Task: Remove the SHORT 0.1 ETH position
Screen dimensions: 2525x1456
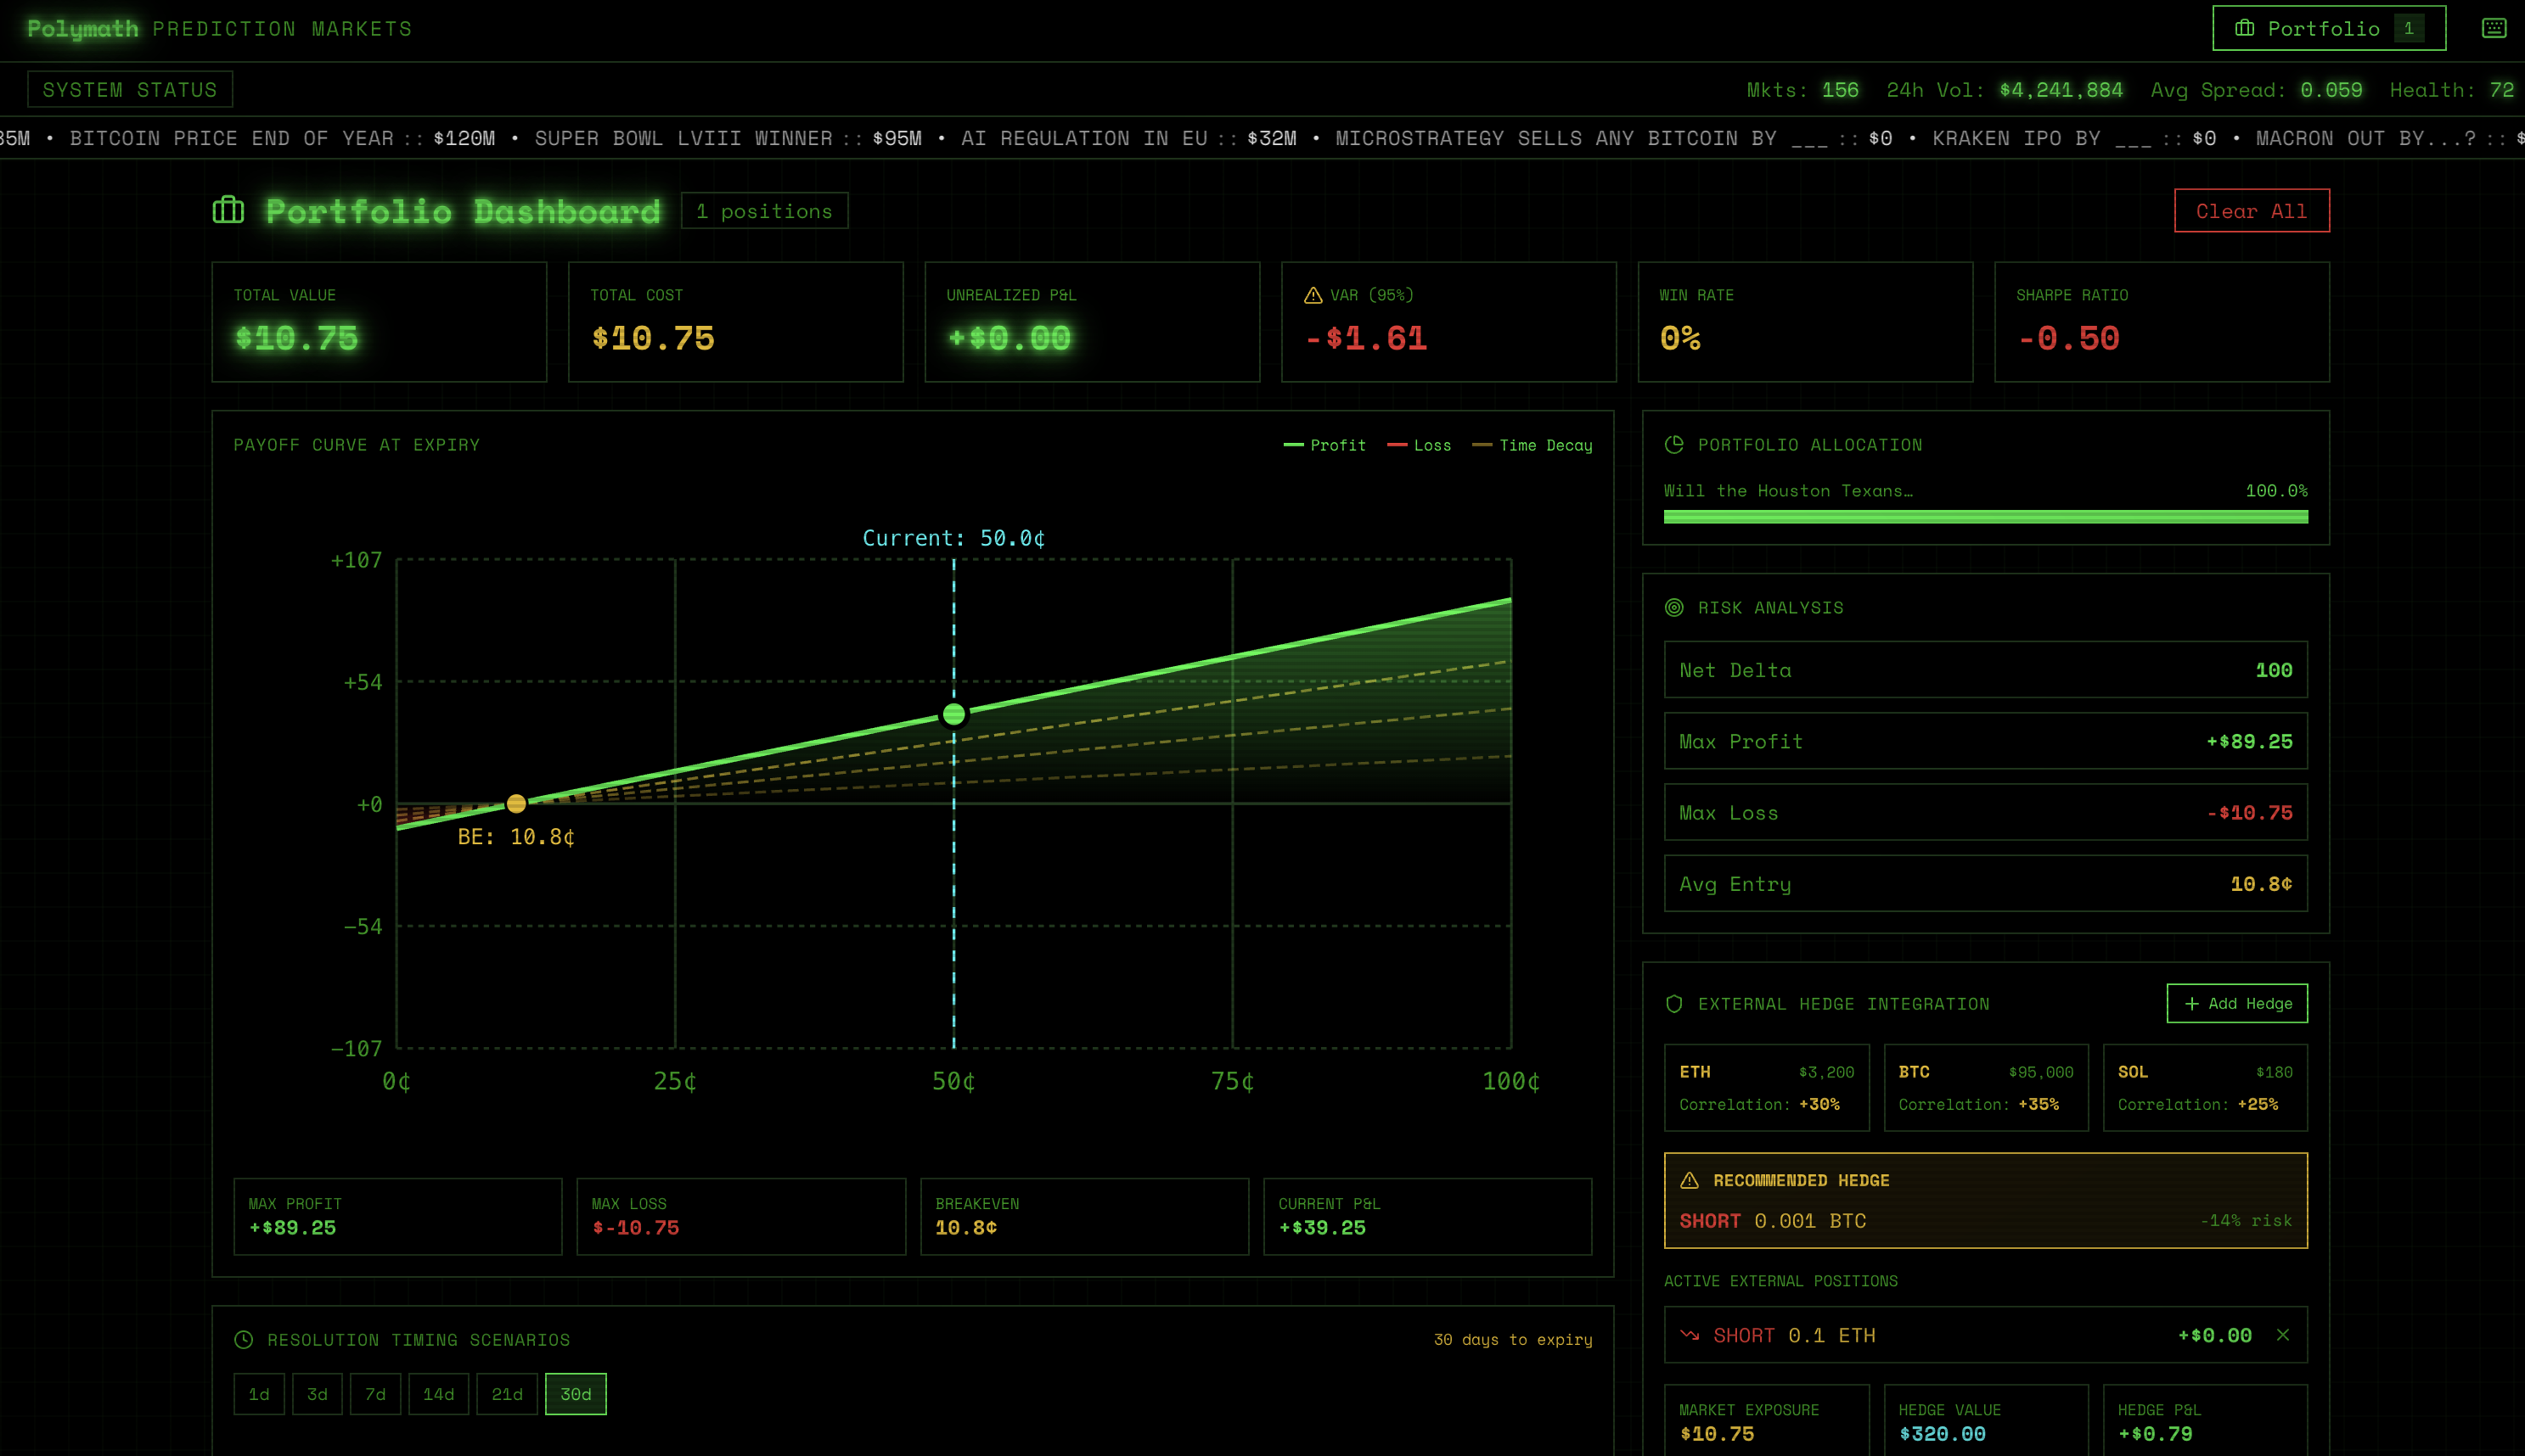Action: tap(2282, 1335)
